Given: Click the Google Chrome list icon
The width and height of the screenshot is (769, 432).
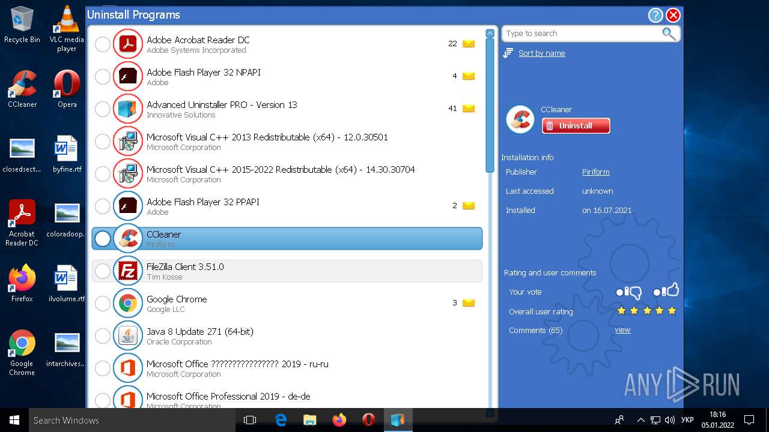Looking at the screenshot, I should [127, 303].
